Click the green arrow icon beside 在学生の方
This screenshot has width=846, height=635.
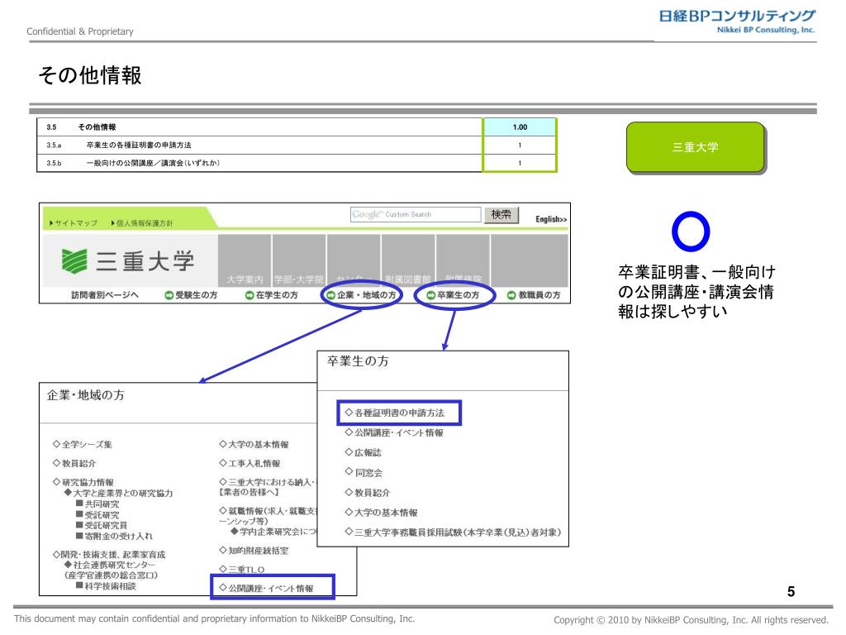[250, 295]
